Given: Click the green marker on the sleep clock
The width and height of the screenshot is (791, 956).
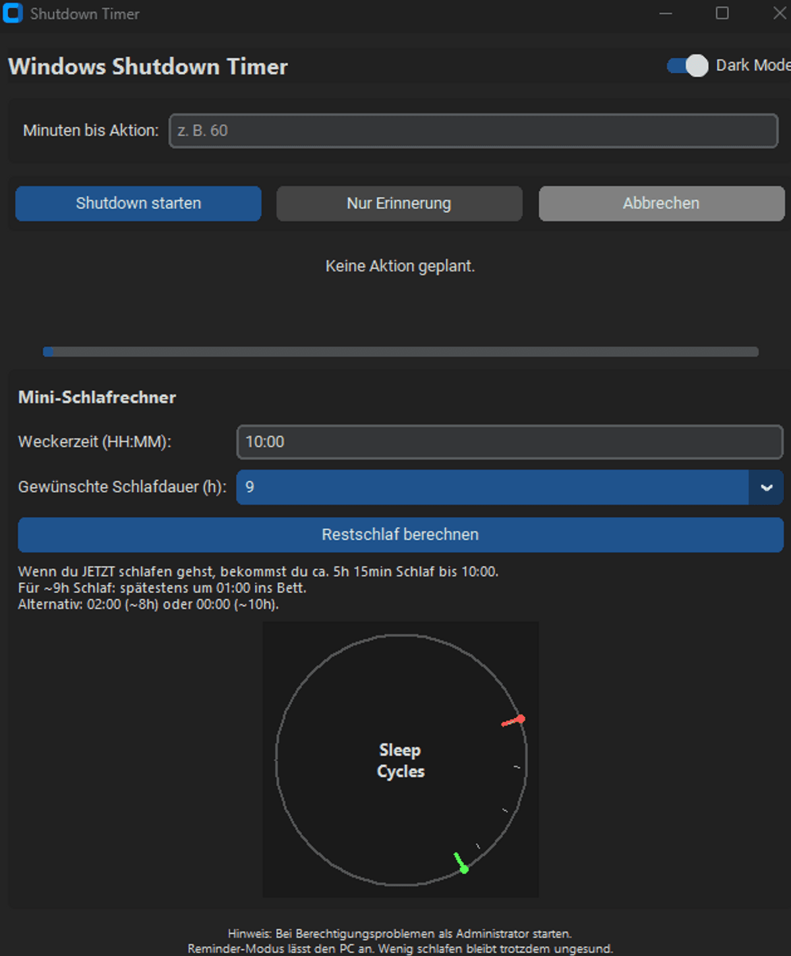Looking at the screenshot, I should point(461,862).
